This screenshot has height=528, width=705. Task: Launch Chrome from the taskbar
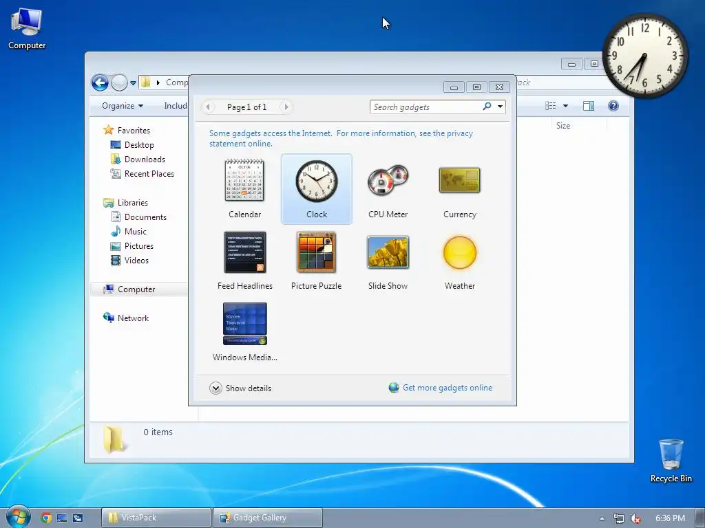[x=46, y=518]
